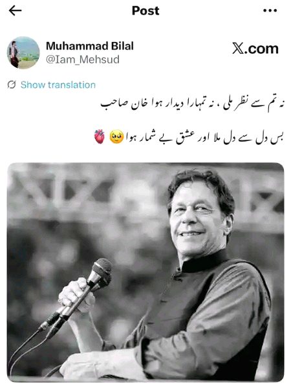Open the three-dot more options menu
The width and height of the screenshot is (291, 388).
pyautogui.click(x=270, y=10)
